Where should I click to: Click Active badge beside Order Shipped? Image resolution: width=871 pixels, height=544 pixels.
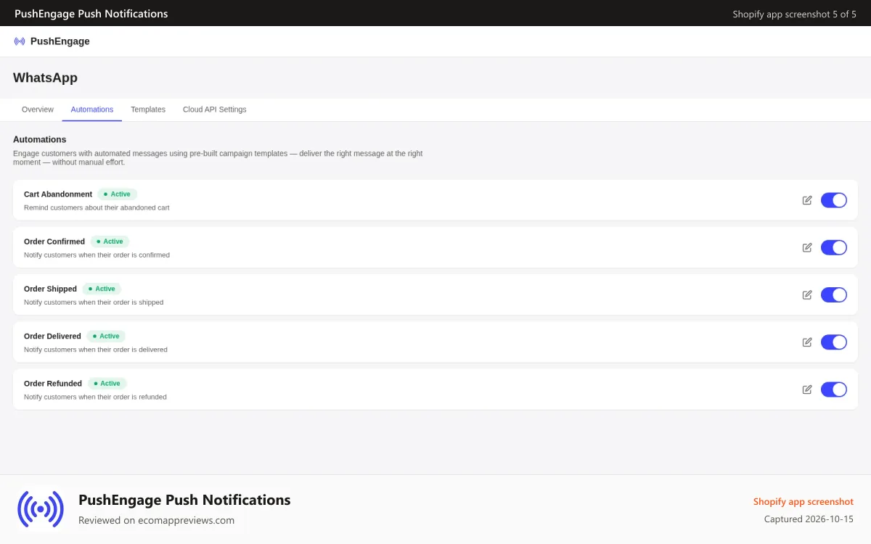tap(102, 289)
